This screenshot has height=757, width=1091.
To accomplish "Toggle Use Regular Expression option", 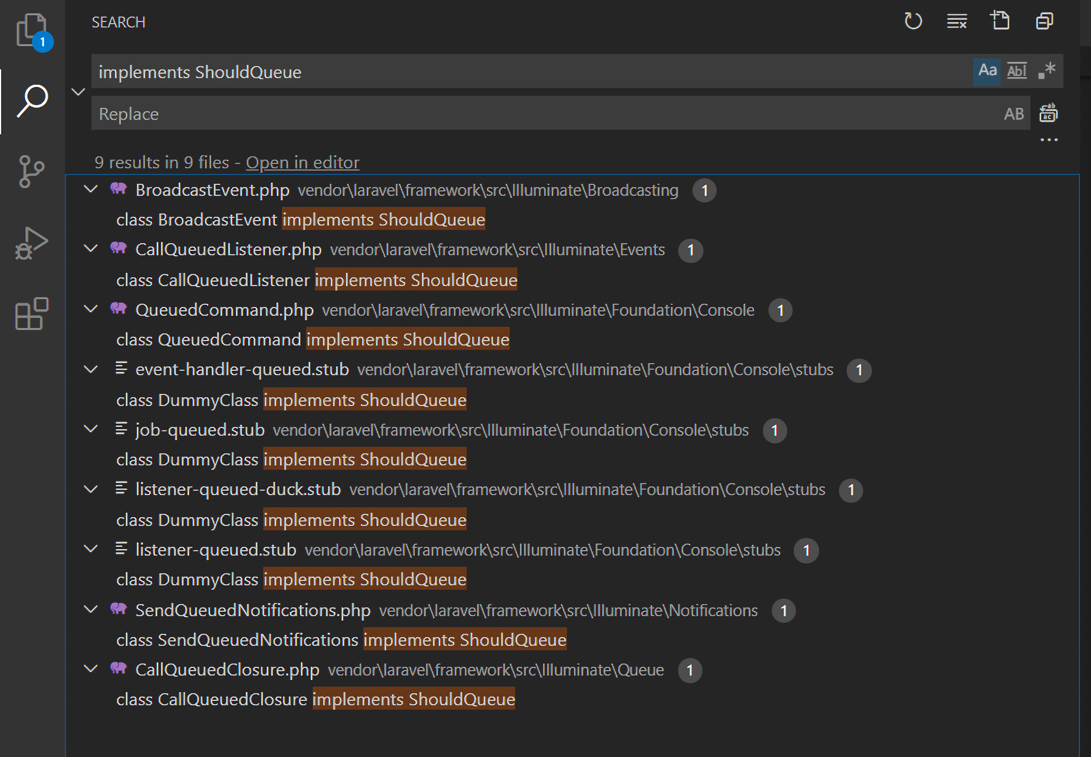I will [x=1046, y=71].
